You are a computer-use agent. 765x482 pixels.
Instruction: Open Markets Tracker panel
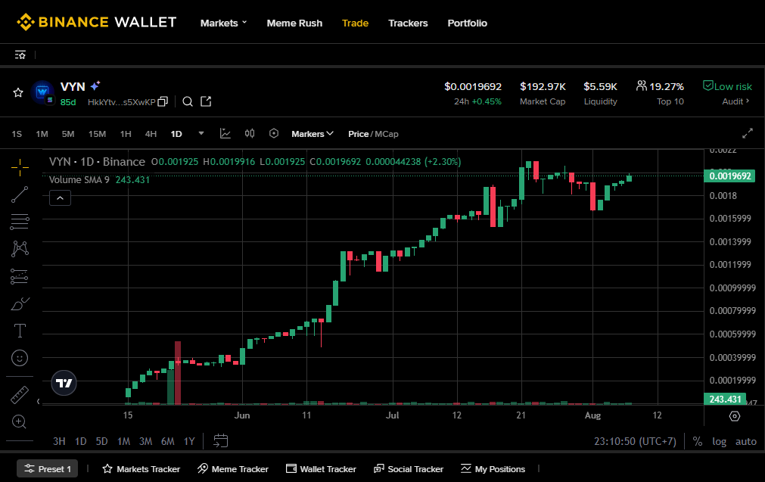coord(141,469)
